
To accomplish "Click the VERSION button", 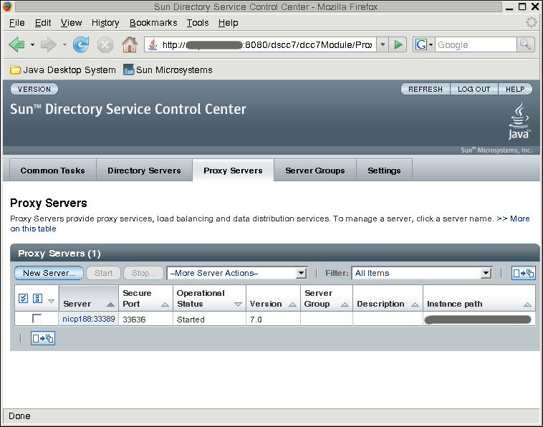I will click(x=34, y=89).
